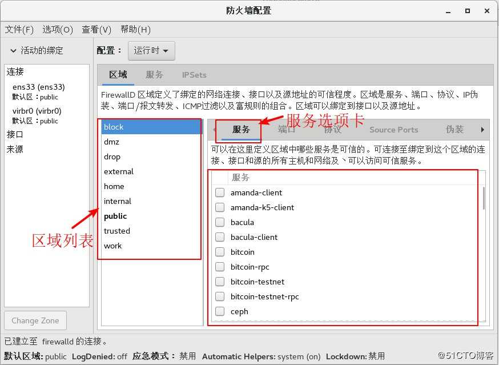Open the 运行时 configuration dropdown

(151, 51)
